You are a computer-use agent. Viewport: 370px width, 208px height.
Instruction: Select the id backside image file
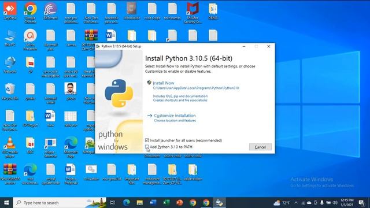pos(132,11)
